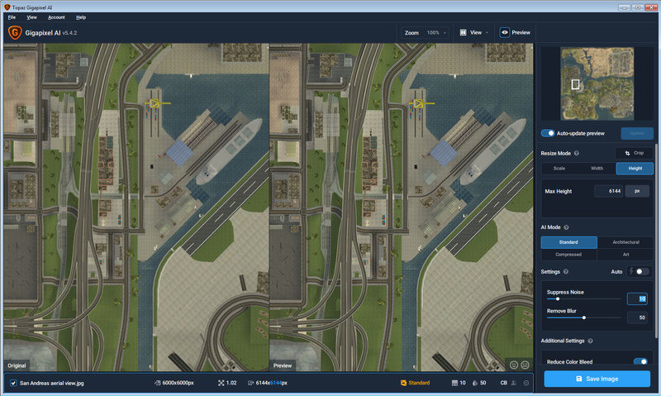This screenshot has height=396, width=661.
Task: Click the orange Standard model icon in the file row
Action: tap(403, 383)
